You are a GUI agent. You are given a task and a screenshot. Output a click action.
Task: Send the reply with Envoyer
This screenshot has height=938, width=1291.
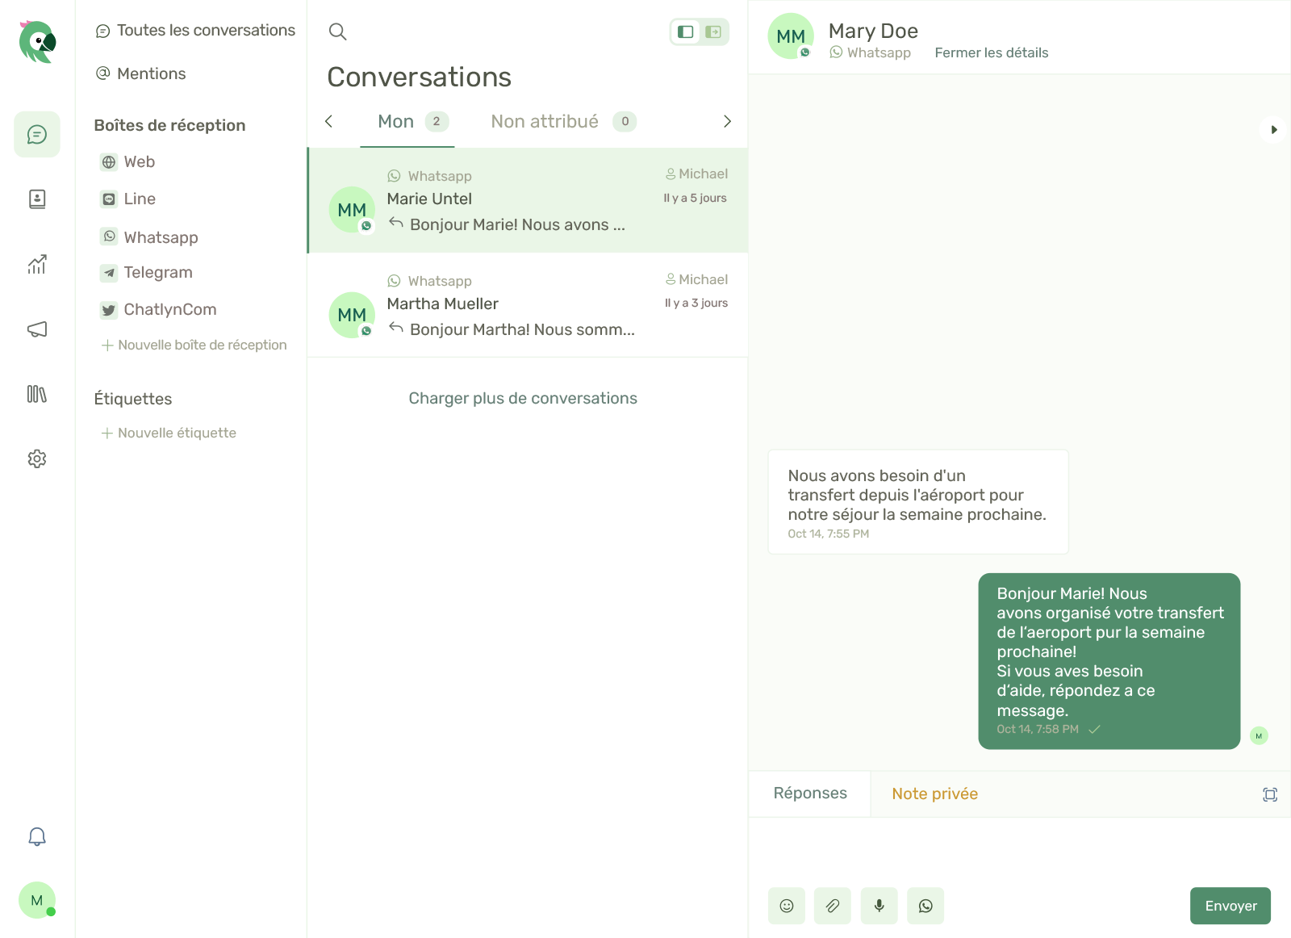(x=1230, y=906)
